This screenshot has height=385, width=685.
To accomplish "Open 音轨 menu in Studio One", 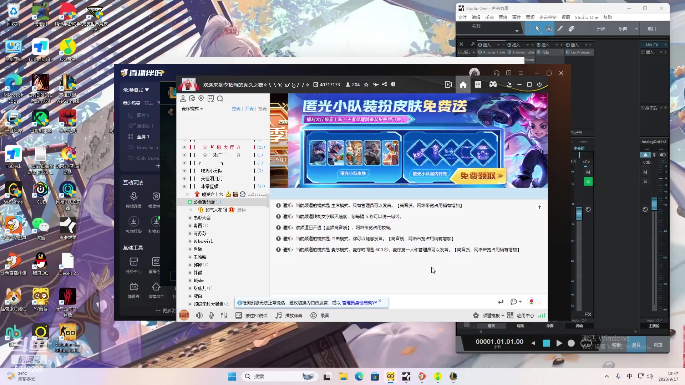I will coord(503,17).
